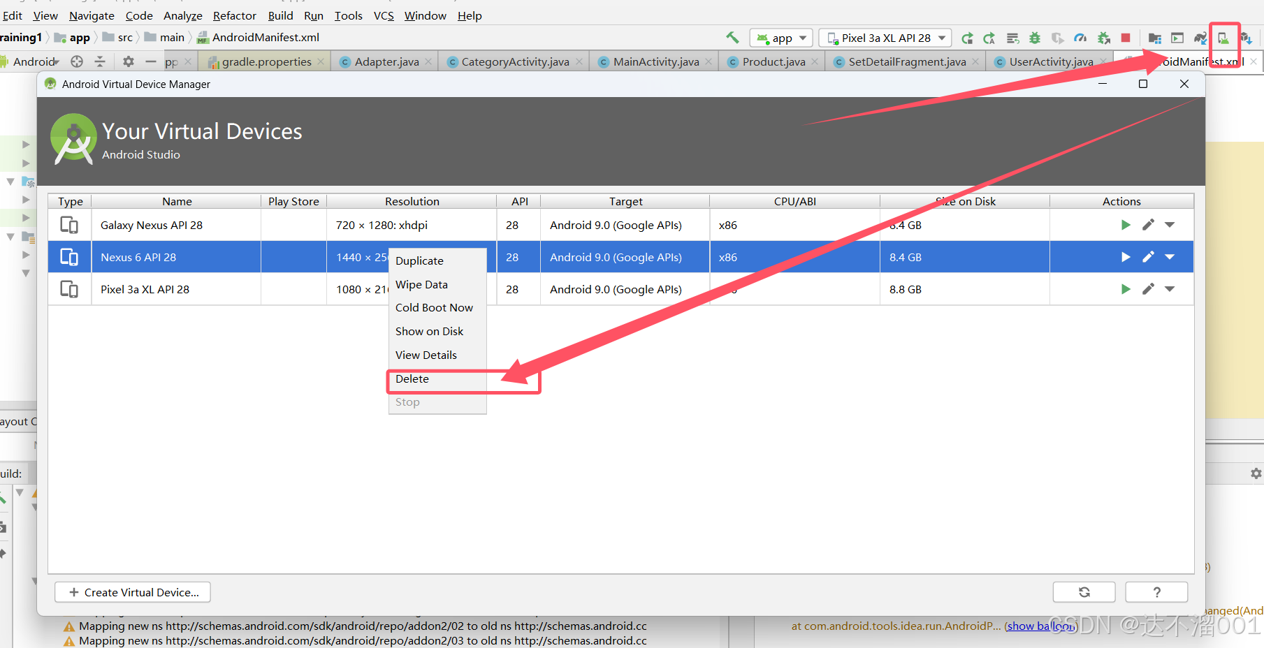
Task: Launch the Nexus 6 API 28 emulator
Action: click(x=1126, y=257)
